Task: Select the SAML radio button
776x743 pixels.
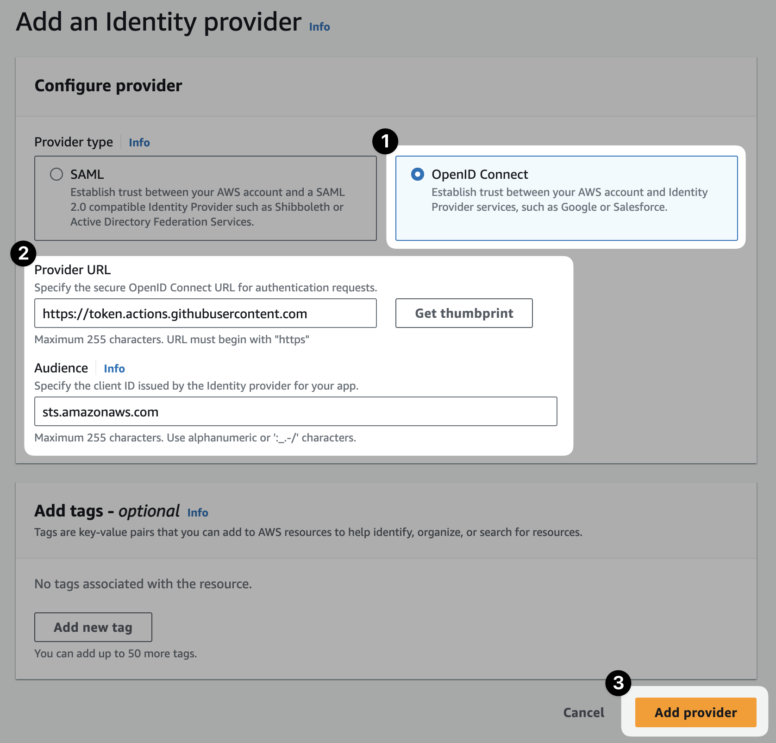Action: pyautogui.click(x=56, y=174)
